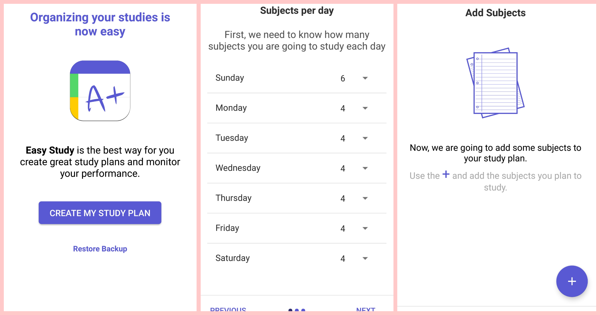Open the Monday subjects dropdown arrow
This screenshot has height=315, width=600.
pos(365,108)
